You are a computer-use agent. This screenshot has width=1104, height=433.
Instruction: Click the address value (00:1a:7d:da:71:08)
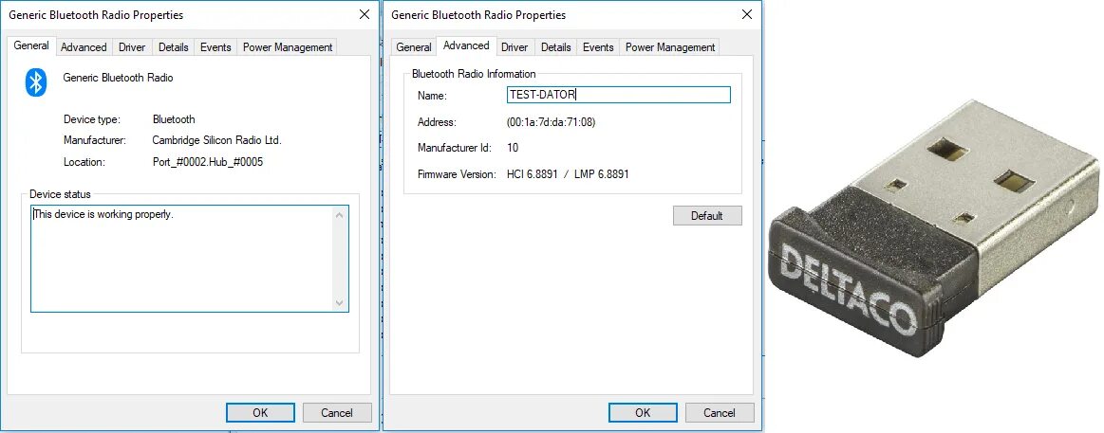(552, 122)
